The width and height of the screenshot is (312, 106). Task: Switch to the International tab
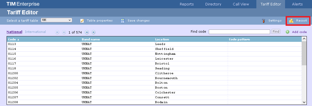click(36, 32)
